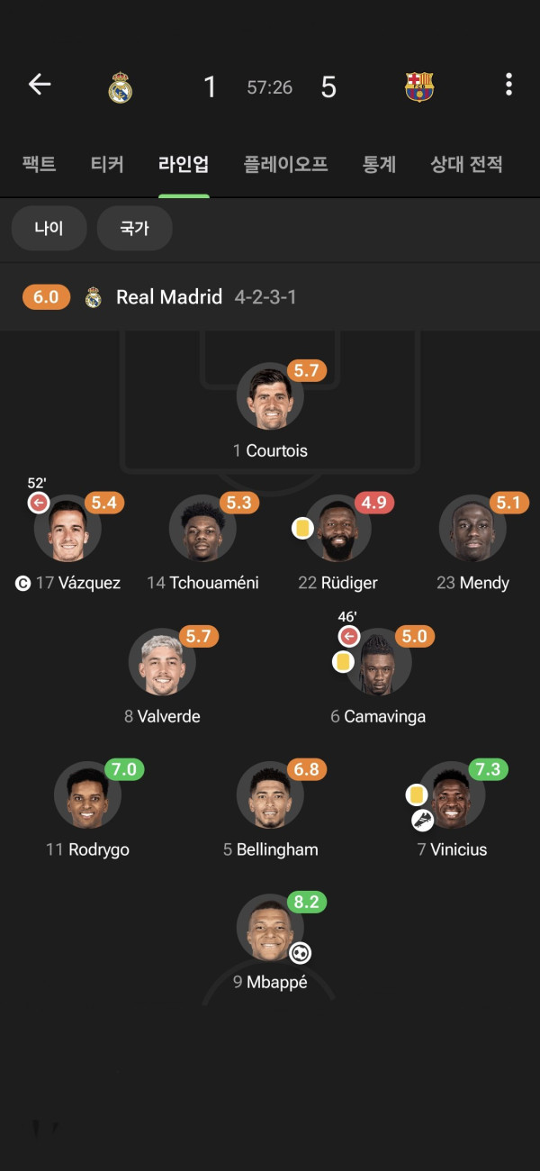Tap the back arrow icon

click(x=40, y=85)
